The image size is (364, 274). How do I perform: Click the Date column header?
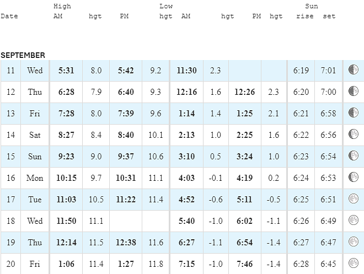click(x=9, y=16)
